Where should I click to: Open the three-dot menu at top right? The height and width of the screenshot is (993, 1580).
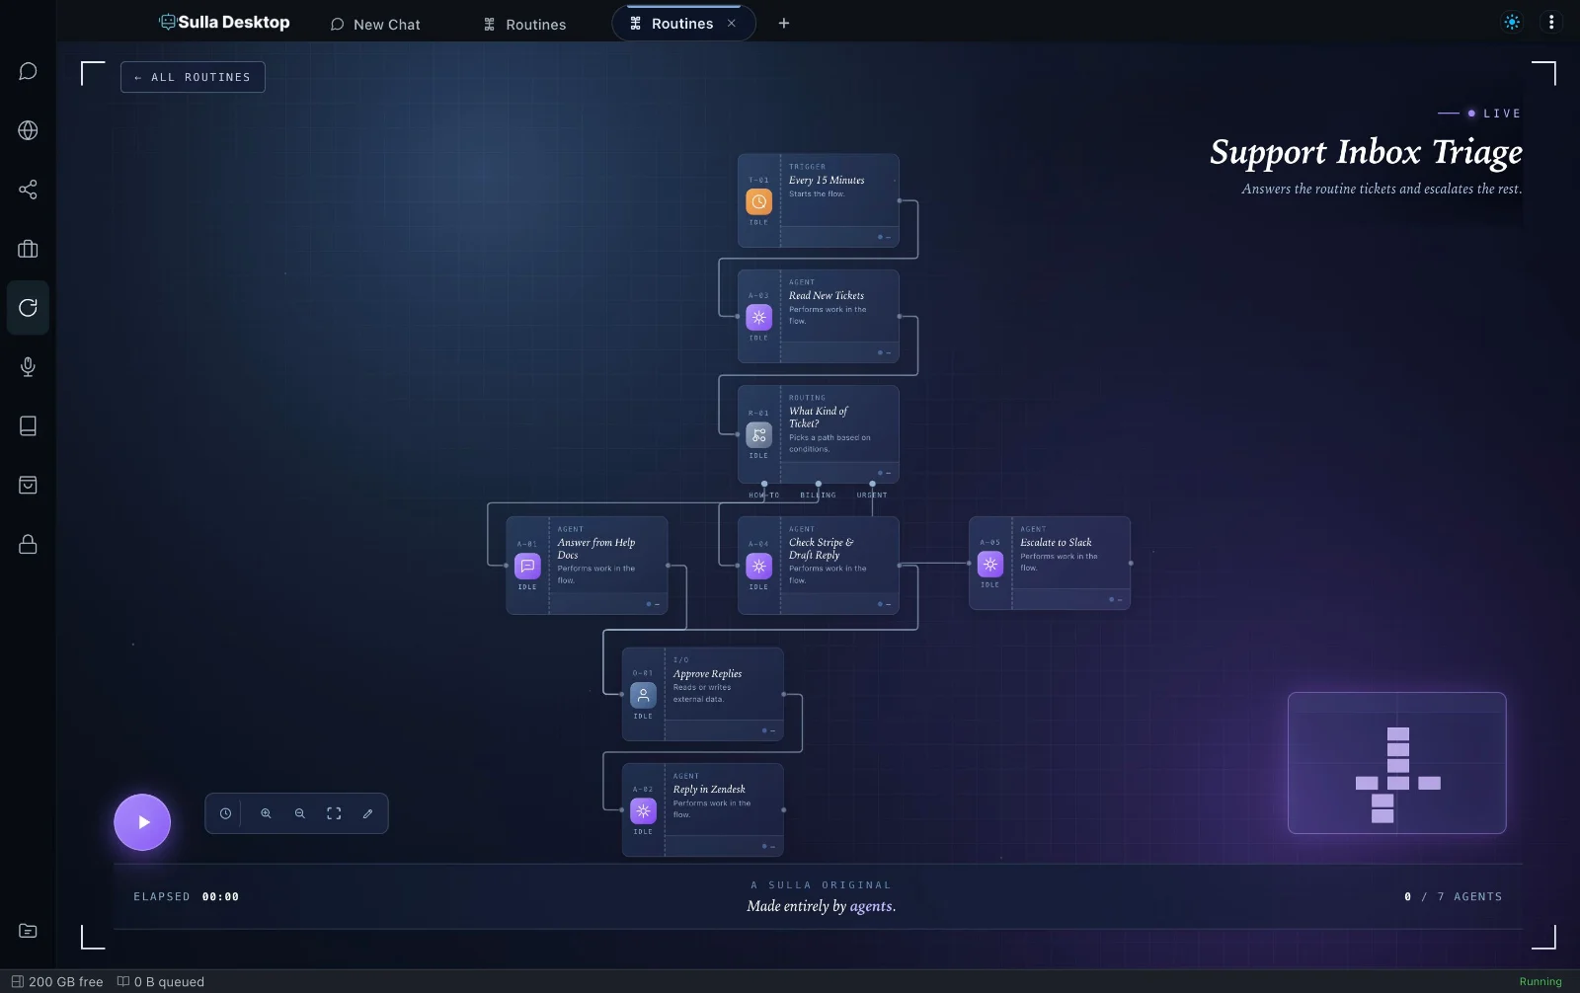1551,23
